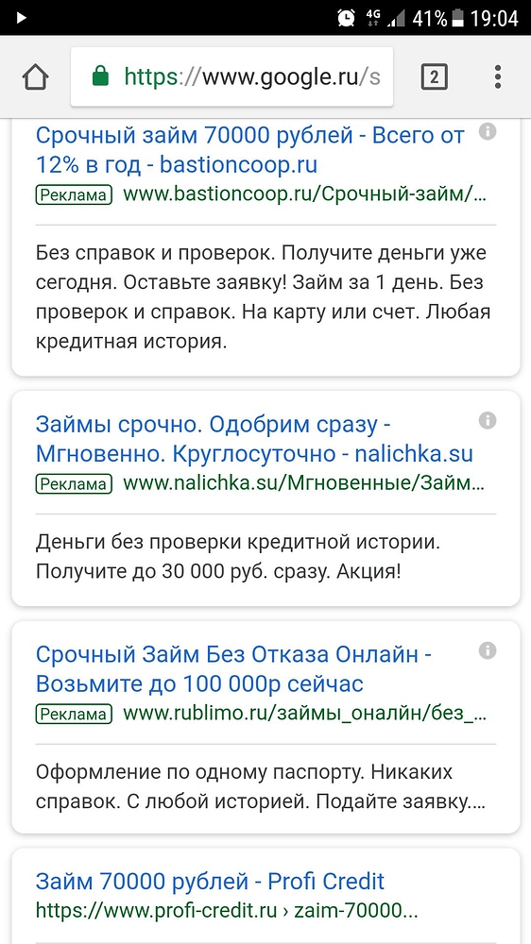Click info icon on nalichka.su ad
Image resolution: width=531 pixels, height=944 pixels.
click(488, 420)
